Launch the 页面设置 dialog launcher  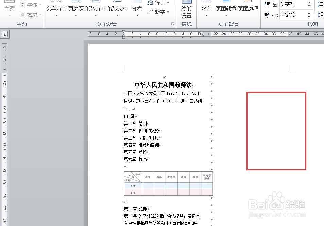pyautogui.click(x=173, y=24)
